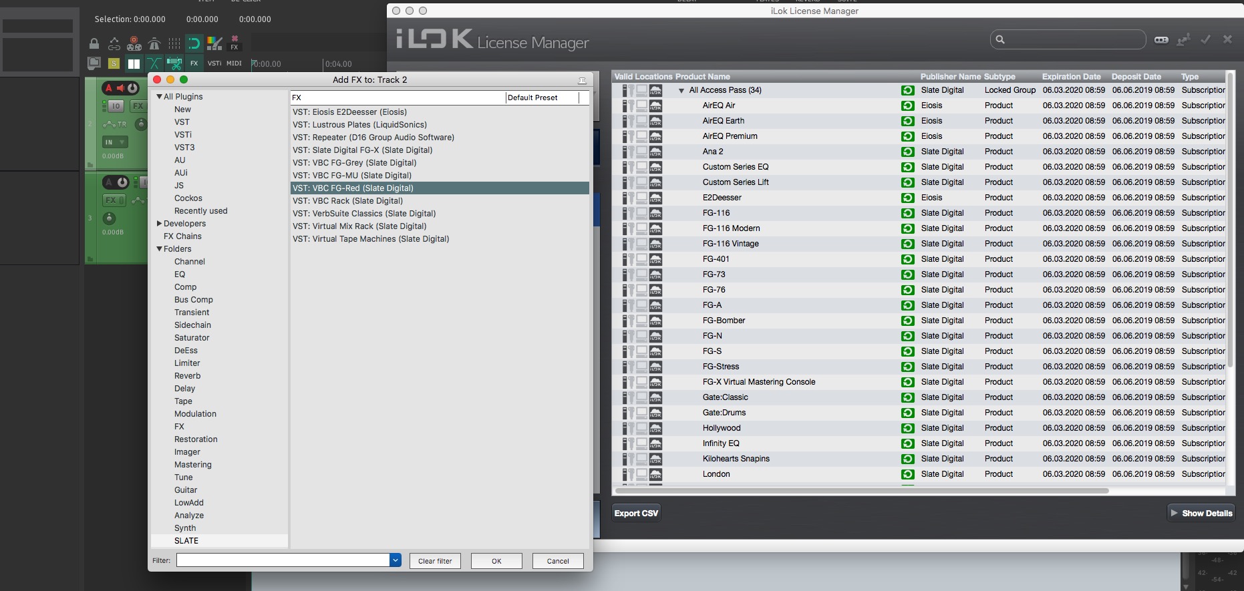Sort licenses by Product Name column
1244x591 pixels.
(703, 77)
